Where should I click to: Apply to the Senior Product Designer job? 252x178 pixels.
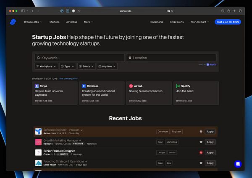point(210,153)
